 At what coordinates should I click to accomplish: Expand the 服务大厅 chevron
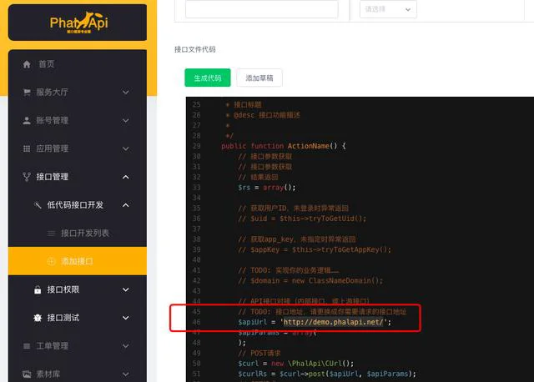point(126,93)
